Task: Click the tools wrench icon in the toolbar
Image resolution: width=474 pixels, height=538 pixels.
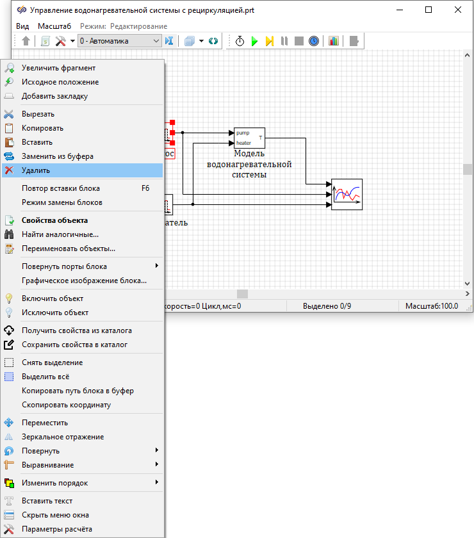Action: (x=61, y=41)
